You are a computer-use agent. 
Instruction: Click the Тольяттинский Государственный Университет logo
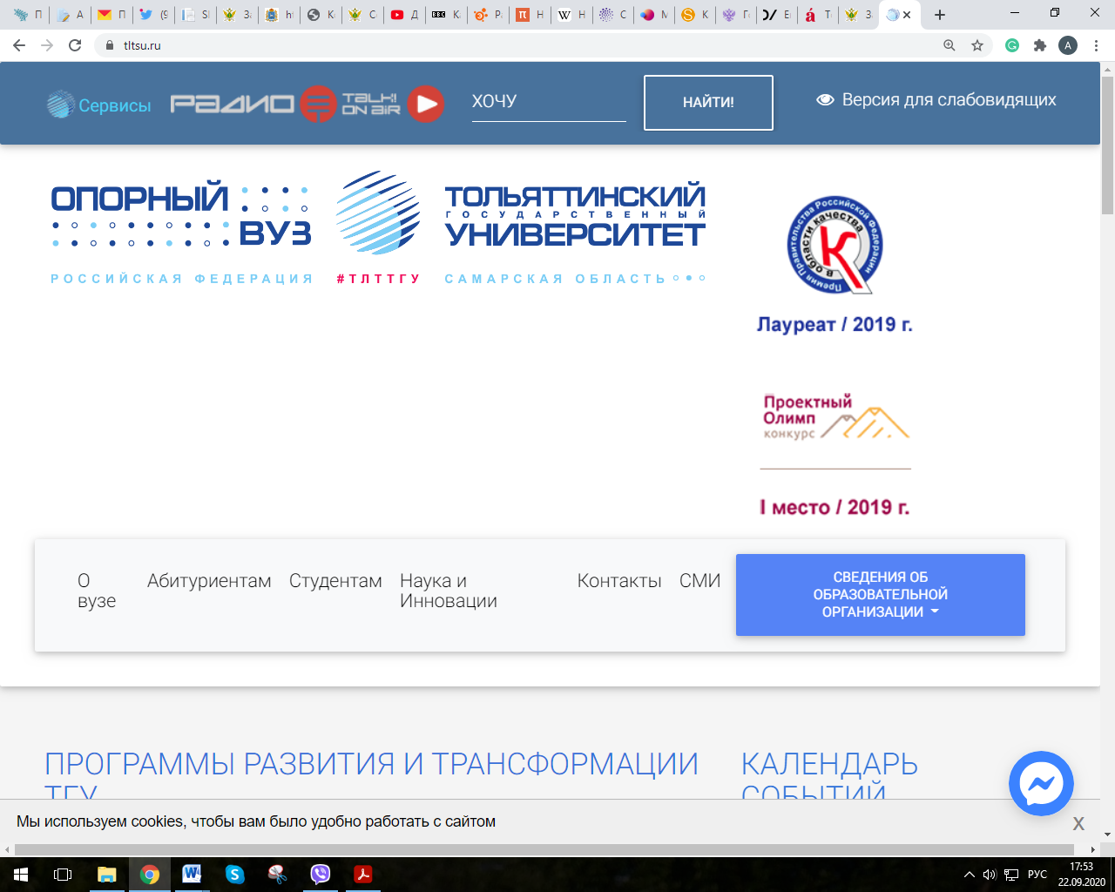pyautogui.click(x=575, y=216)
